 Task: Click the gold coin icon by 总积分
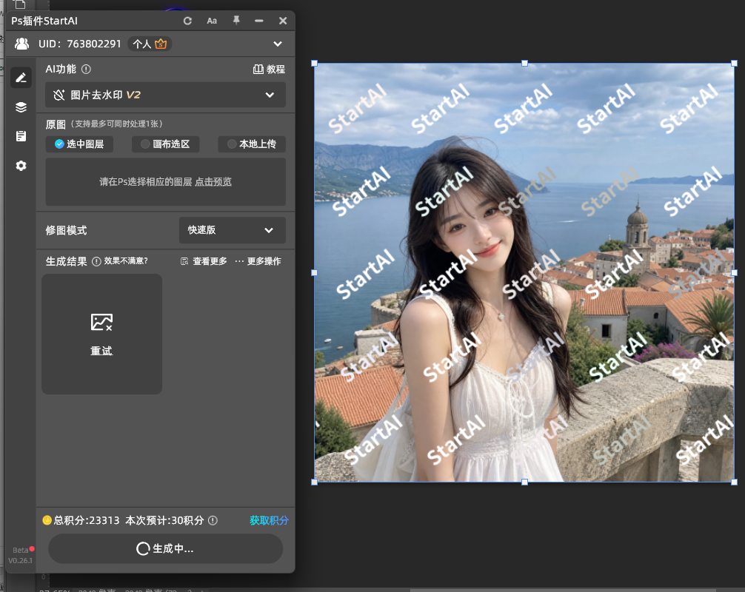pos(47,520)
